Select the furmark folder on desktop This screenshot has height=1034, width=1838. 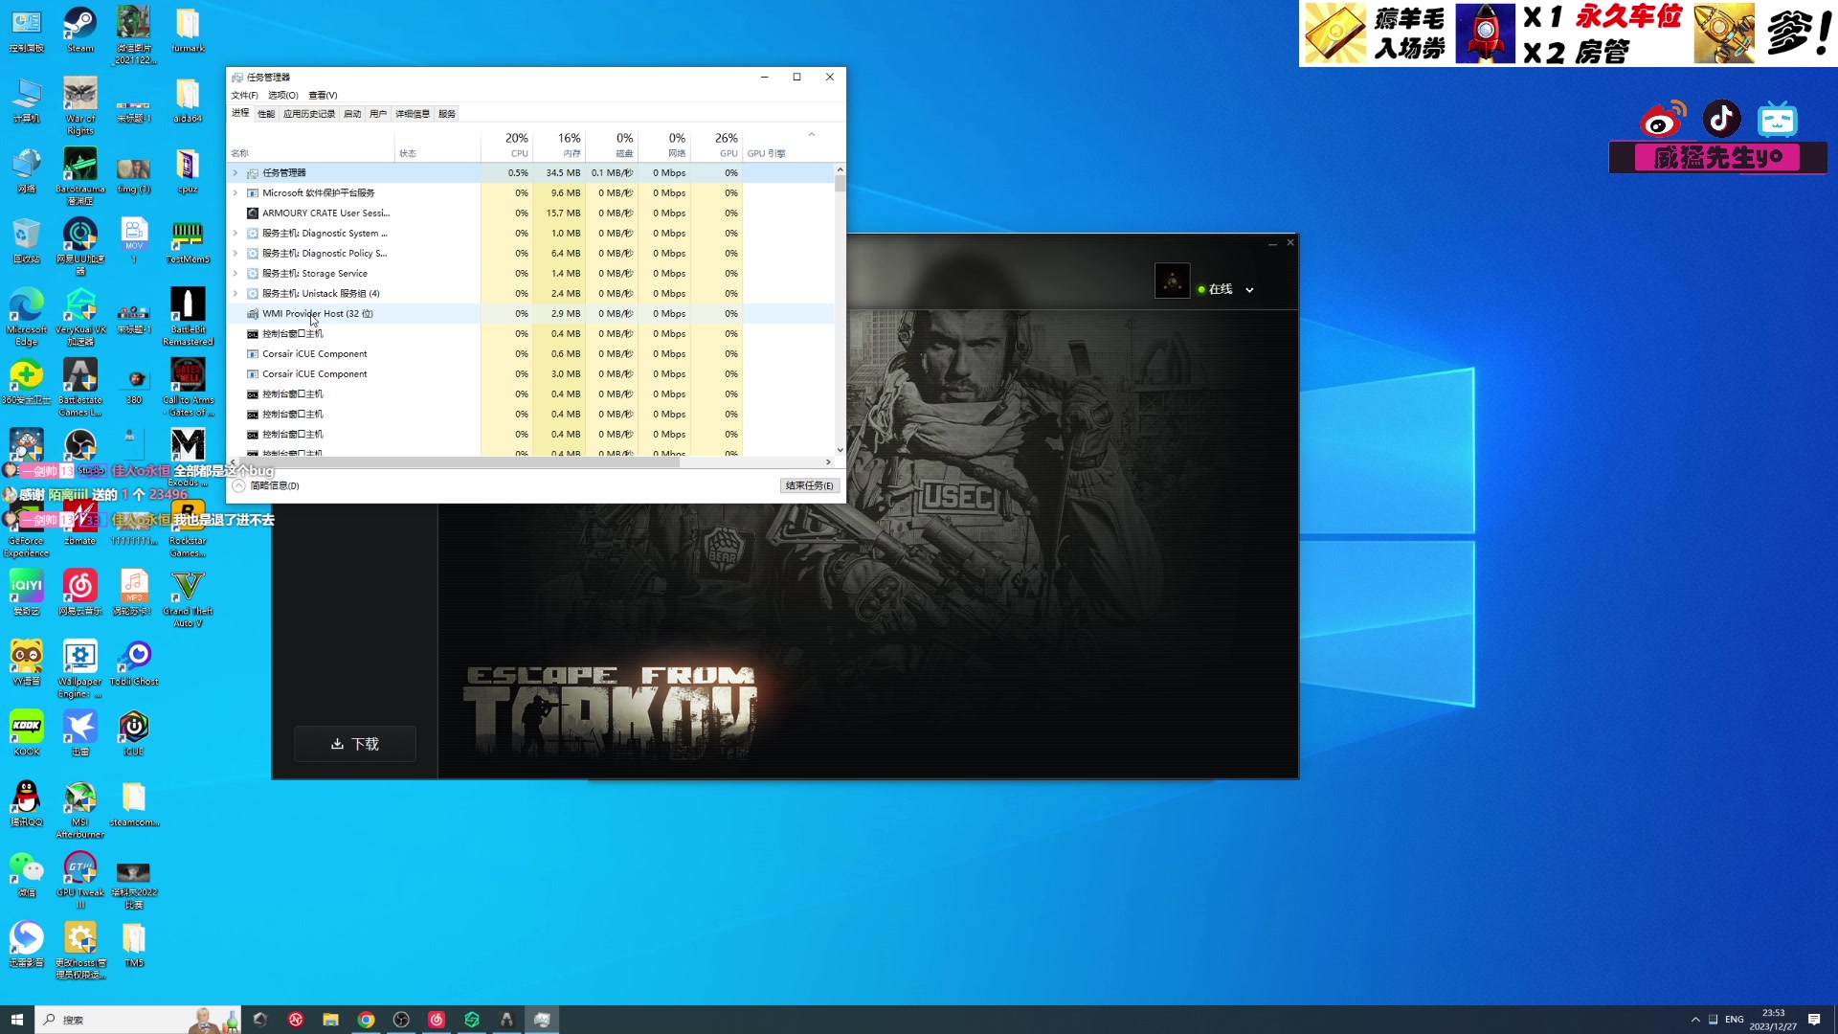click(x=188, y=29)
